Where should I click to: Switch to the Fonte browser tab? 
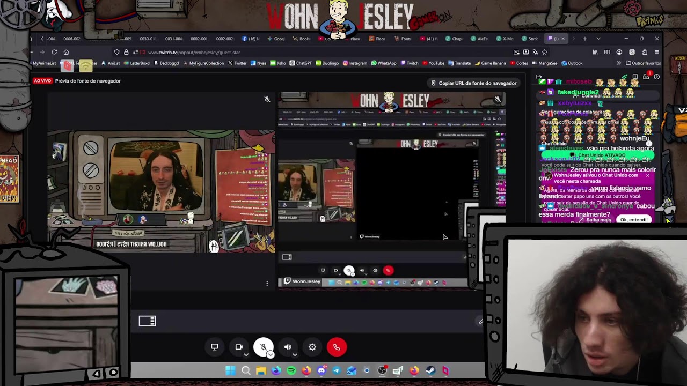click(x=403, y=39)
